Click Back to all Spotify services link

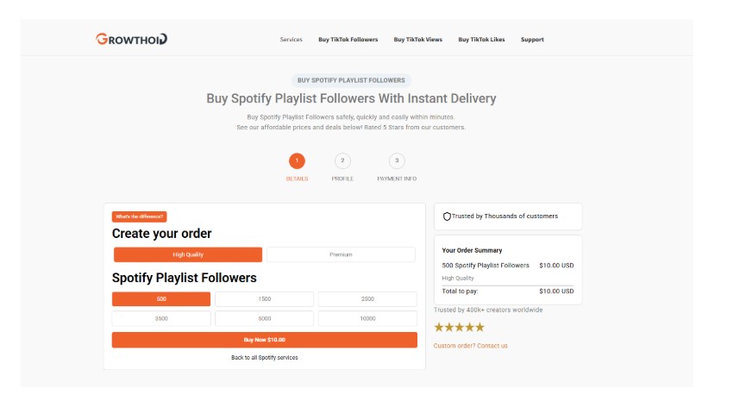coord(265,357)
